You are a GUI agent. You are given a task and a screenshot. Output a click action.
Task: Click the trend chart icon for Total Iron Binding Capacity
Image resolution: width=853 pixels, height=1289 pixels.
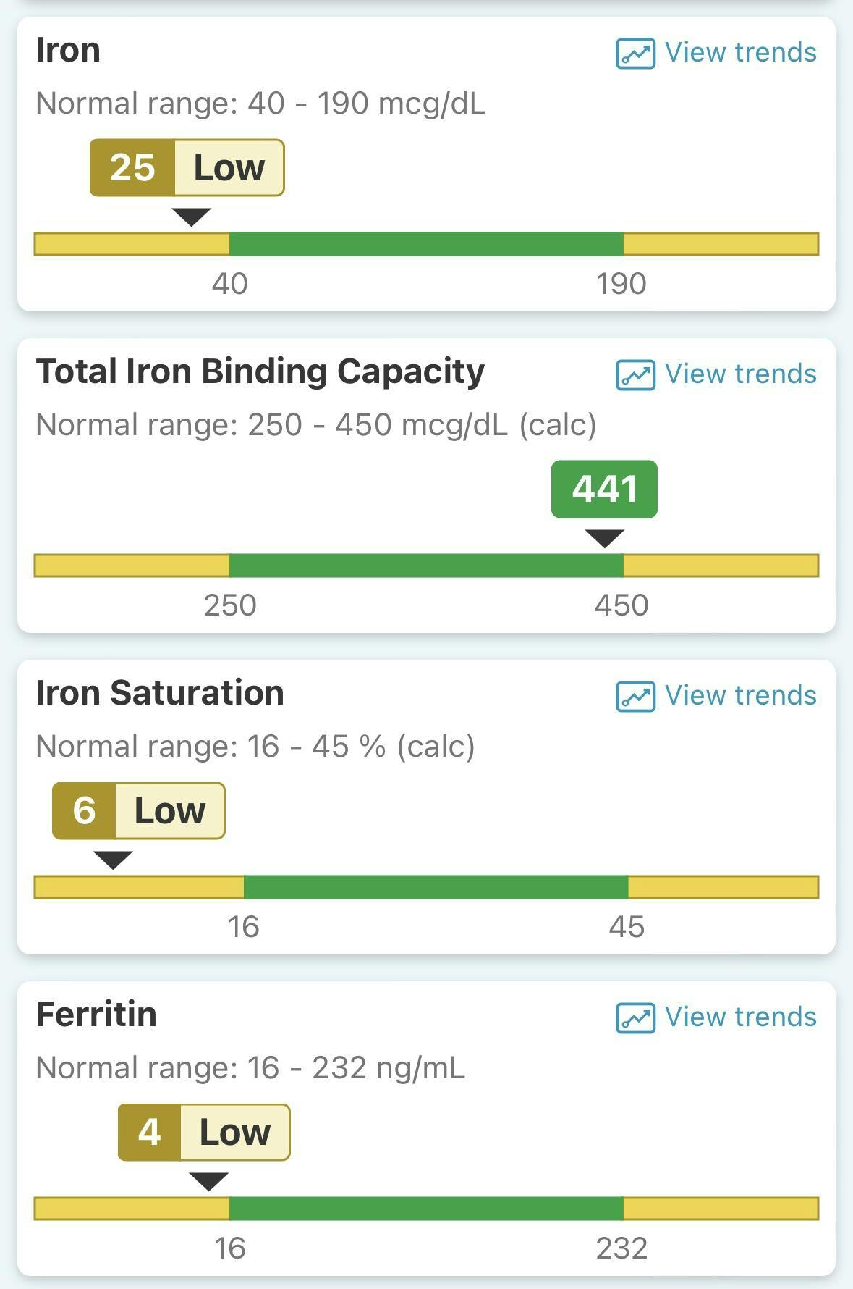[635, 375]
